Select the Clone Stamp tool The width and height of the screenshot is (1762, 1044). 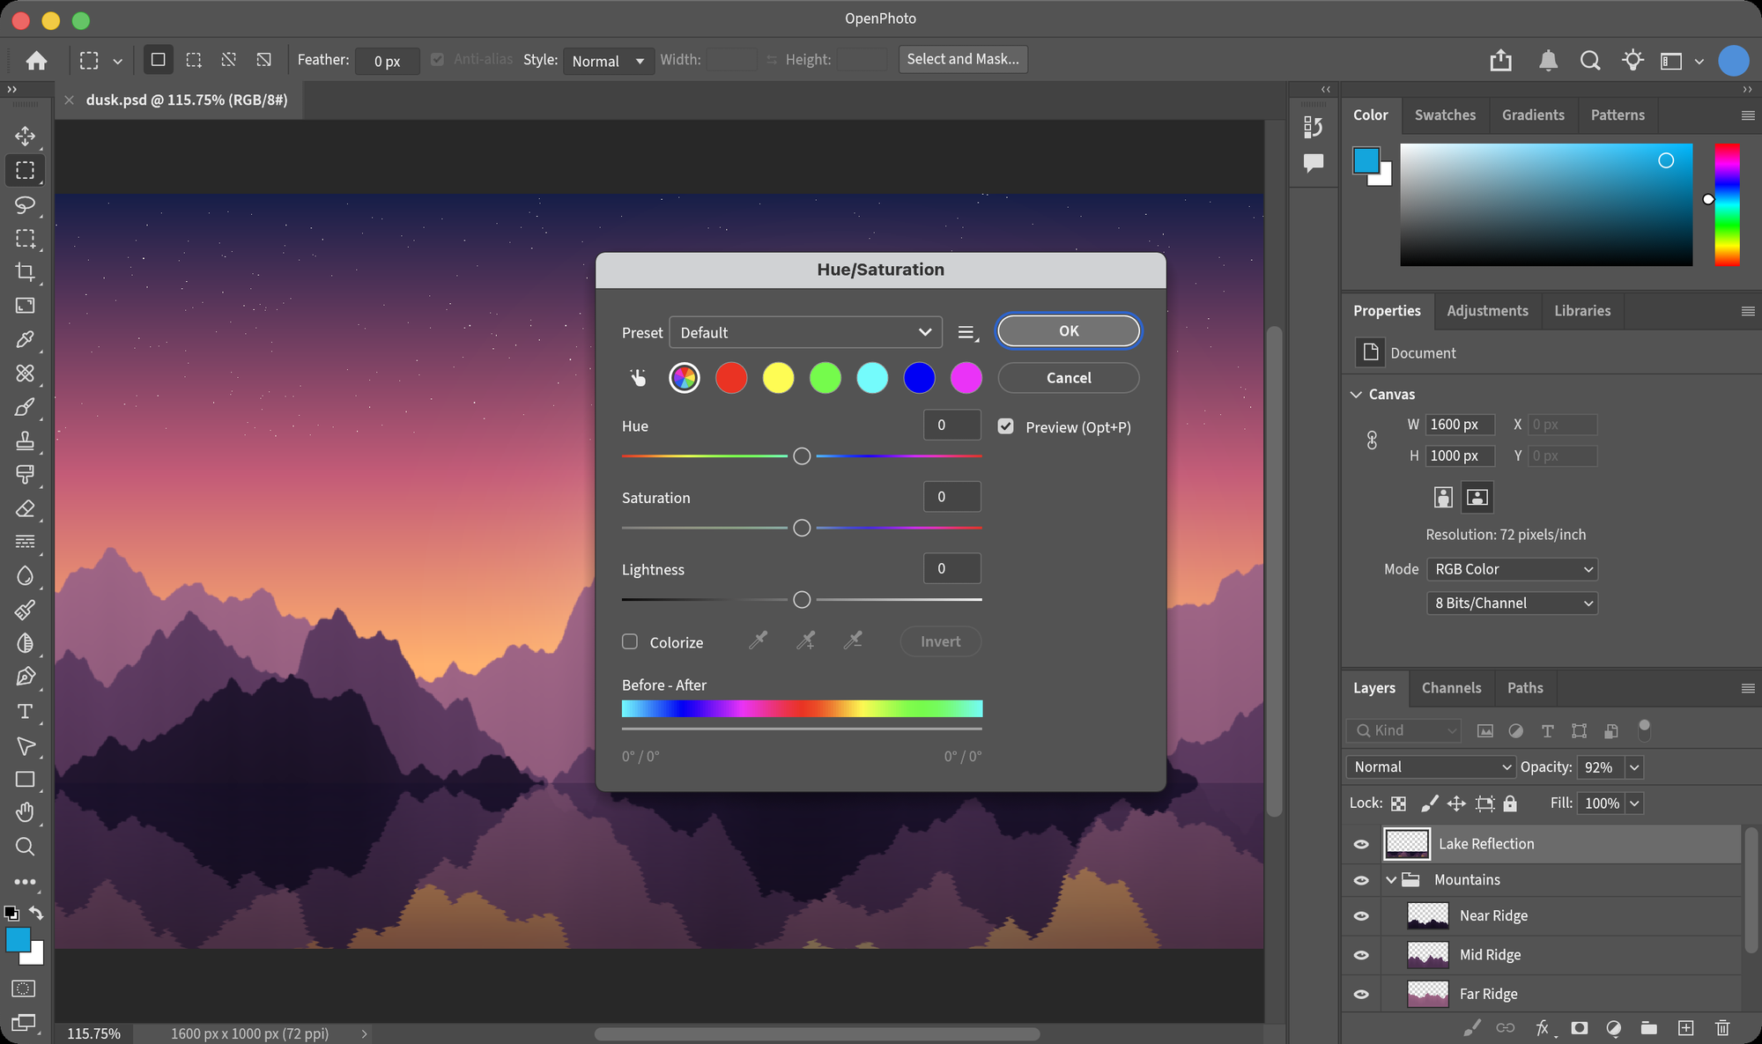[25, 441]
